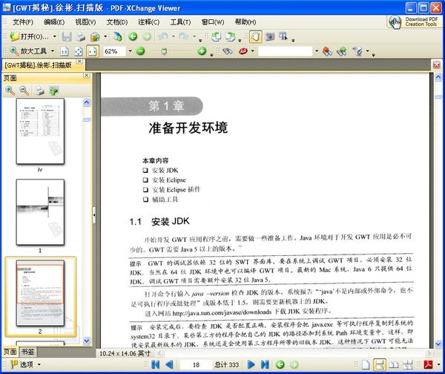The image size is (445, 374).
Task: Open the 帮助(H) menu
Action: tap(245, 22)
